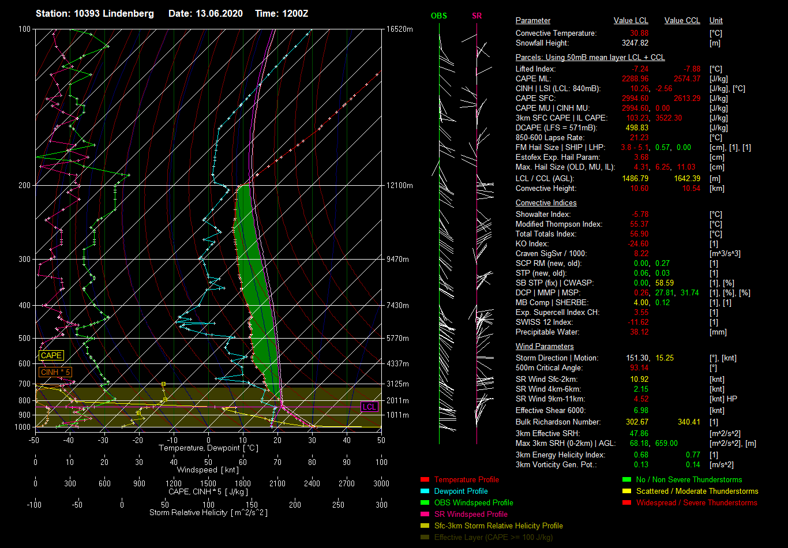
Task: Click the Wind Parameters section heading
Action: pos(545,347)
